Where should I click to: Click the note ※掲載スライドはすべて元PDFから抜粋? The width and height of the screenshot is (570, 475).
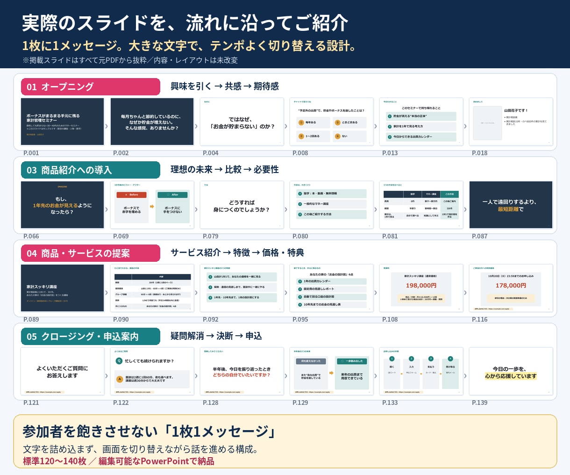[x=130, y=60]
